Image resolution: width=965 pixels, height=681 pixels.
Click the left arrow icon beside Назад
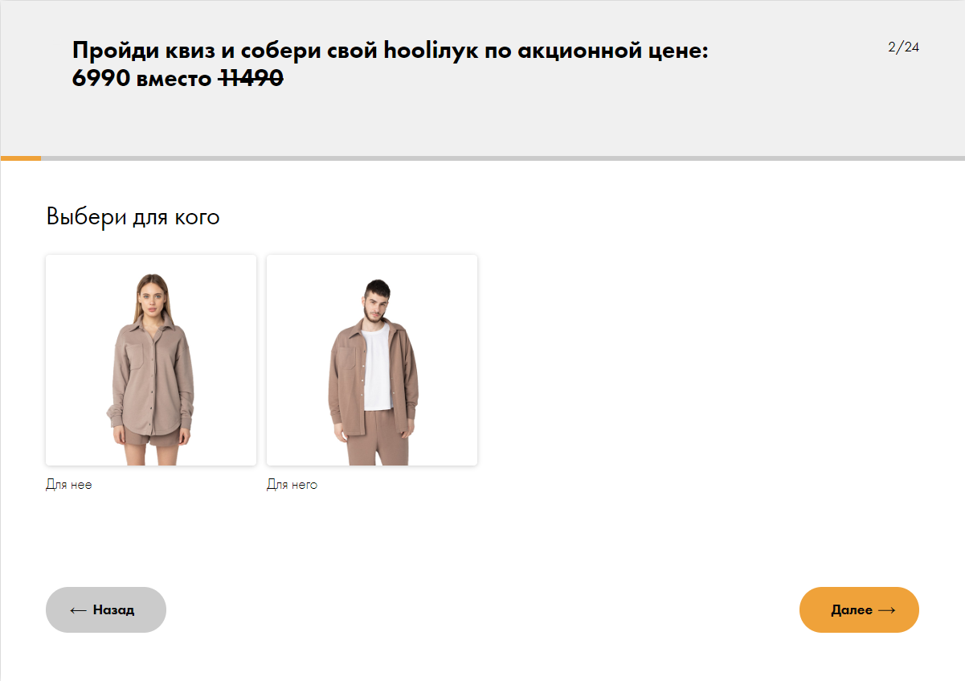[x=78, y=610]
